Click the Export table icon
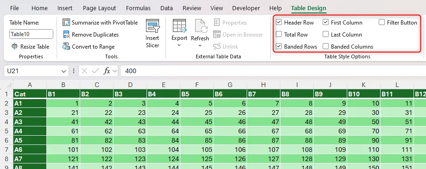 (179, 26)
